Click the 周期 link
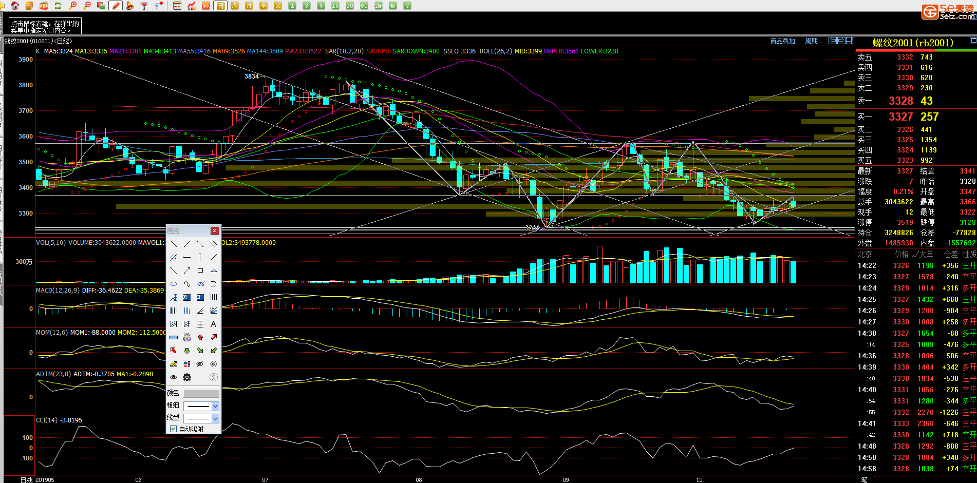The width and height of the screenshot is (977, 483). pos(812,41)
